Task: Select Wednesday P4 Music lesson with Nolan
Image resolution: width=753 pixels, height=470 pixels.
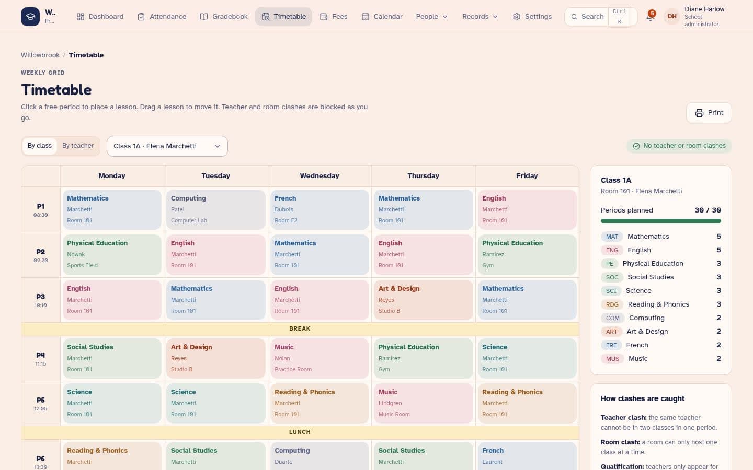Action: pyautogui.click(x=320, y=358)
